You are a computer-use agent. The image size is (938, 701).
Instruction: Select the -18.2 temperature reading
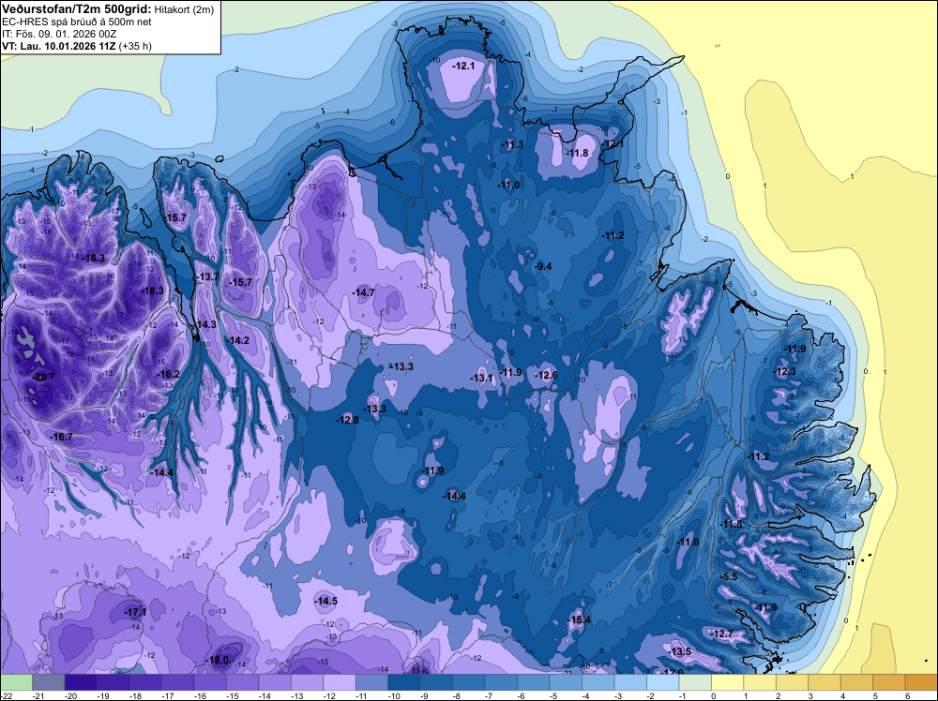pyautogui.click(x=169, y=374)
